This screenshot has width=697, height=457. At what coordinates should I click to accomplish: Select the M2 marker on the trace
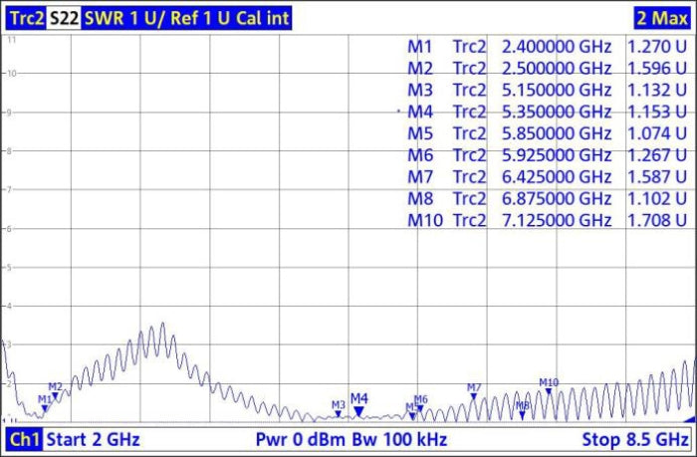click(56, 395)
